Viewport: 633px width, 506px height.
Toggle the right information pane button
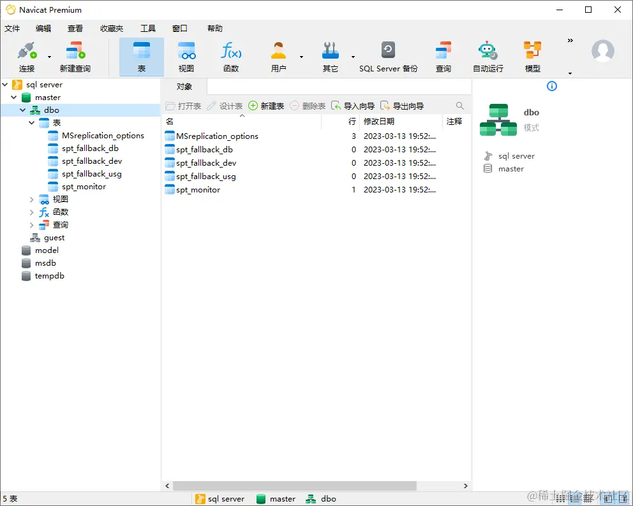coord(623,499)
